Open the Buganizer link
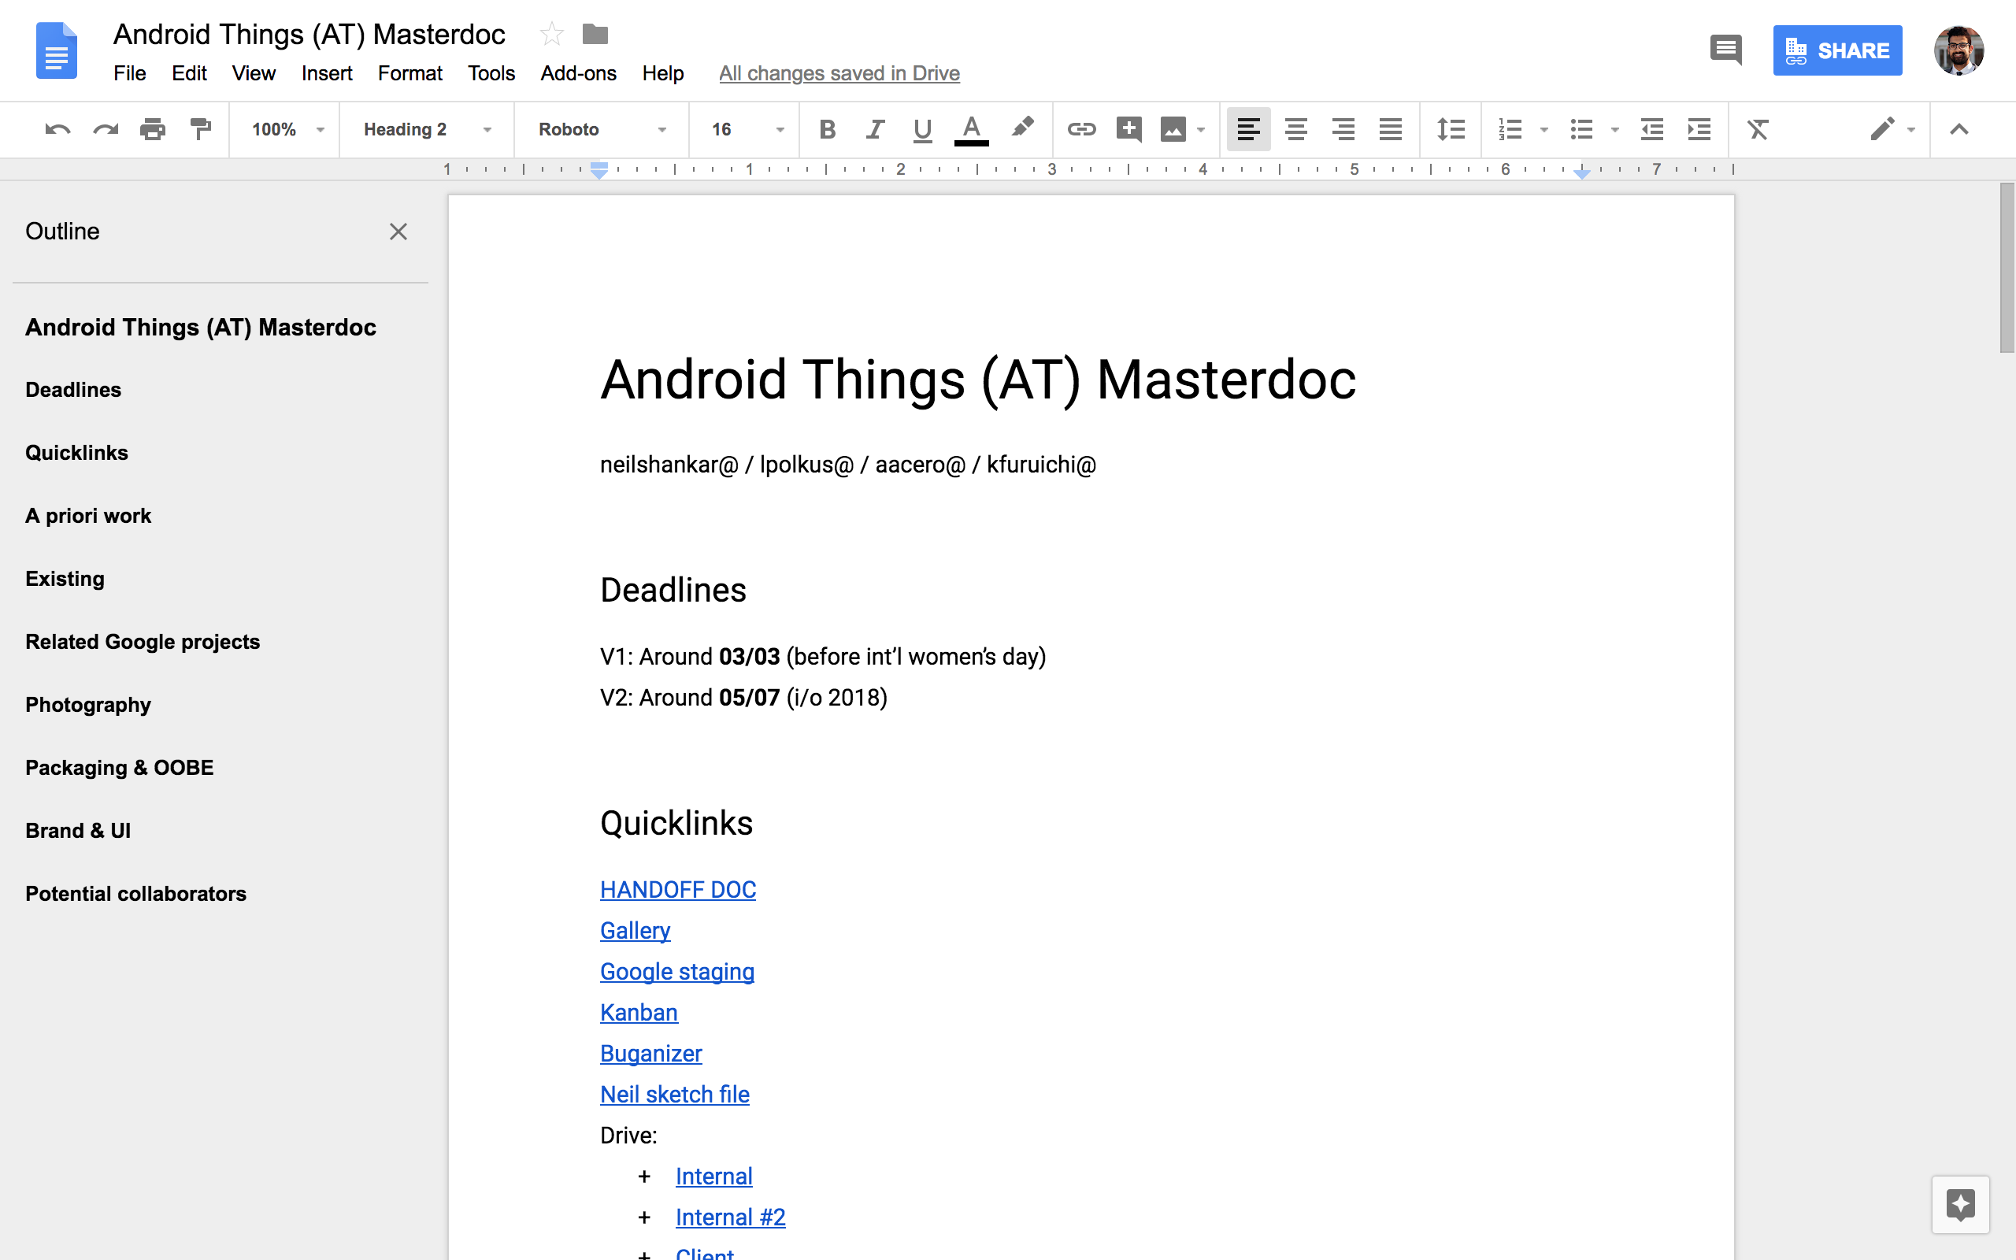2016x1260 pixels. pos(650,1054)
